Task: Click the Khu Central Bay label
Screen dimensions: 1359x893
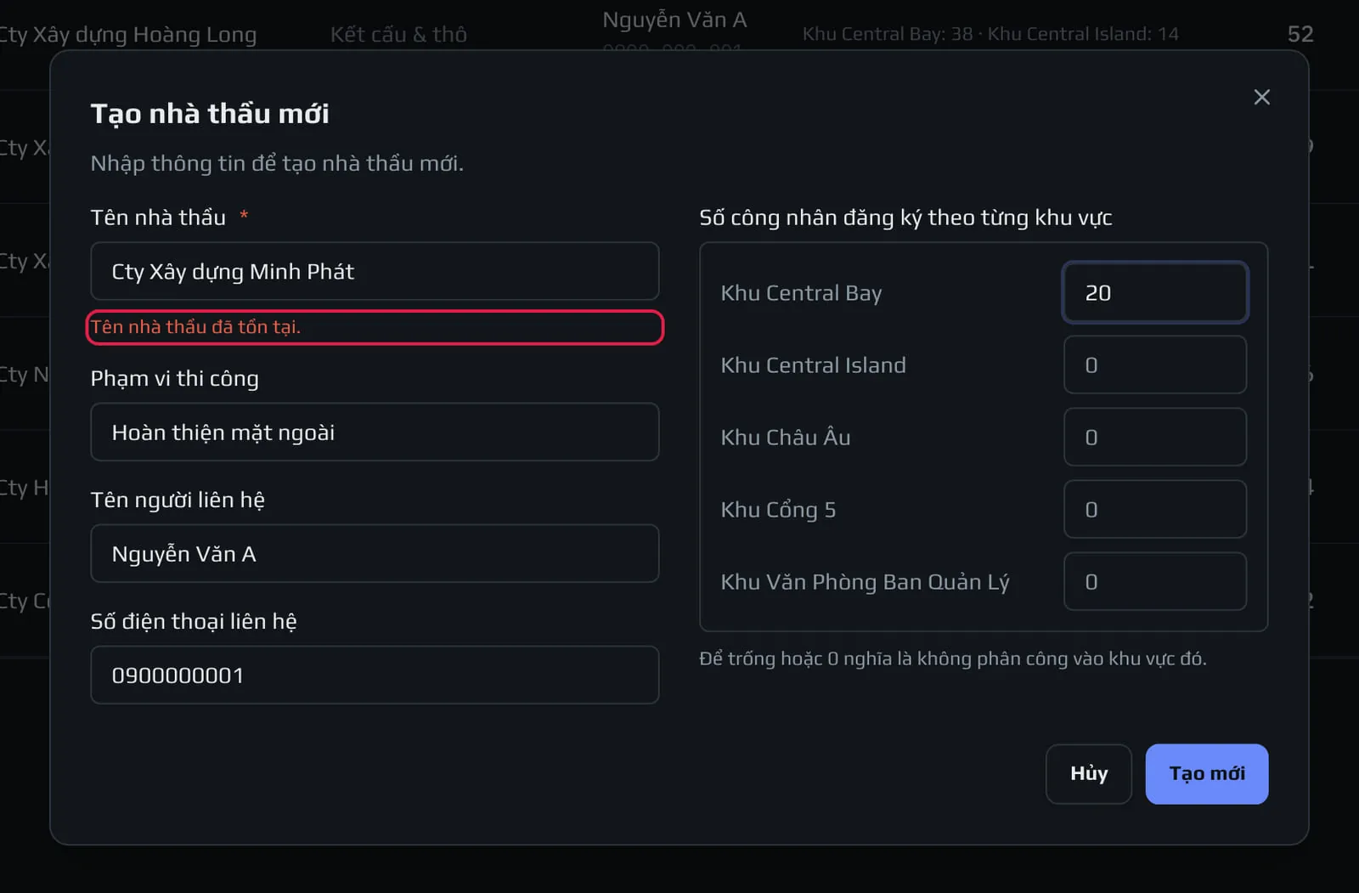Action: point(801,293)
